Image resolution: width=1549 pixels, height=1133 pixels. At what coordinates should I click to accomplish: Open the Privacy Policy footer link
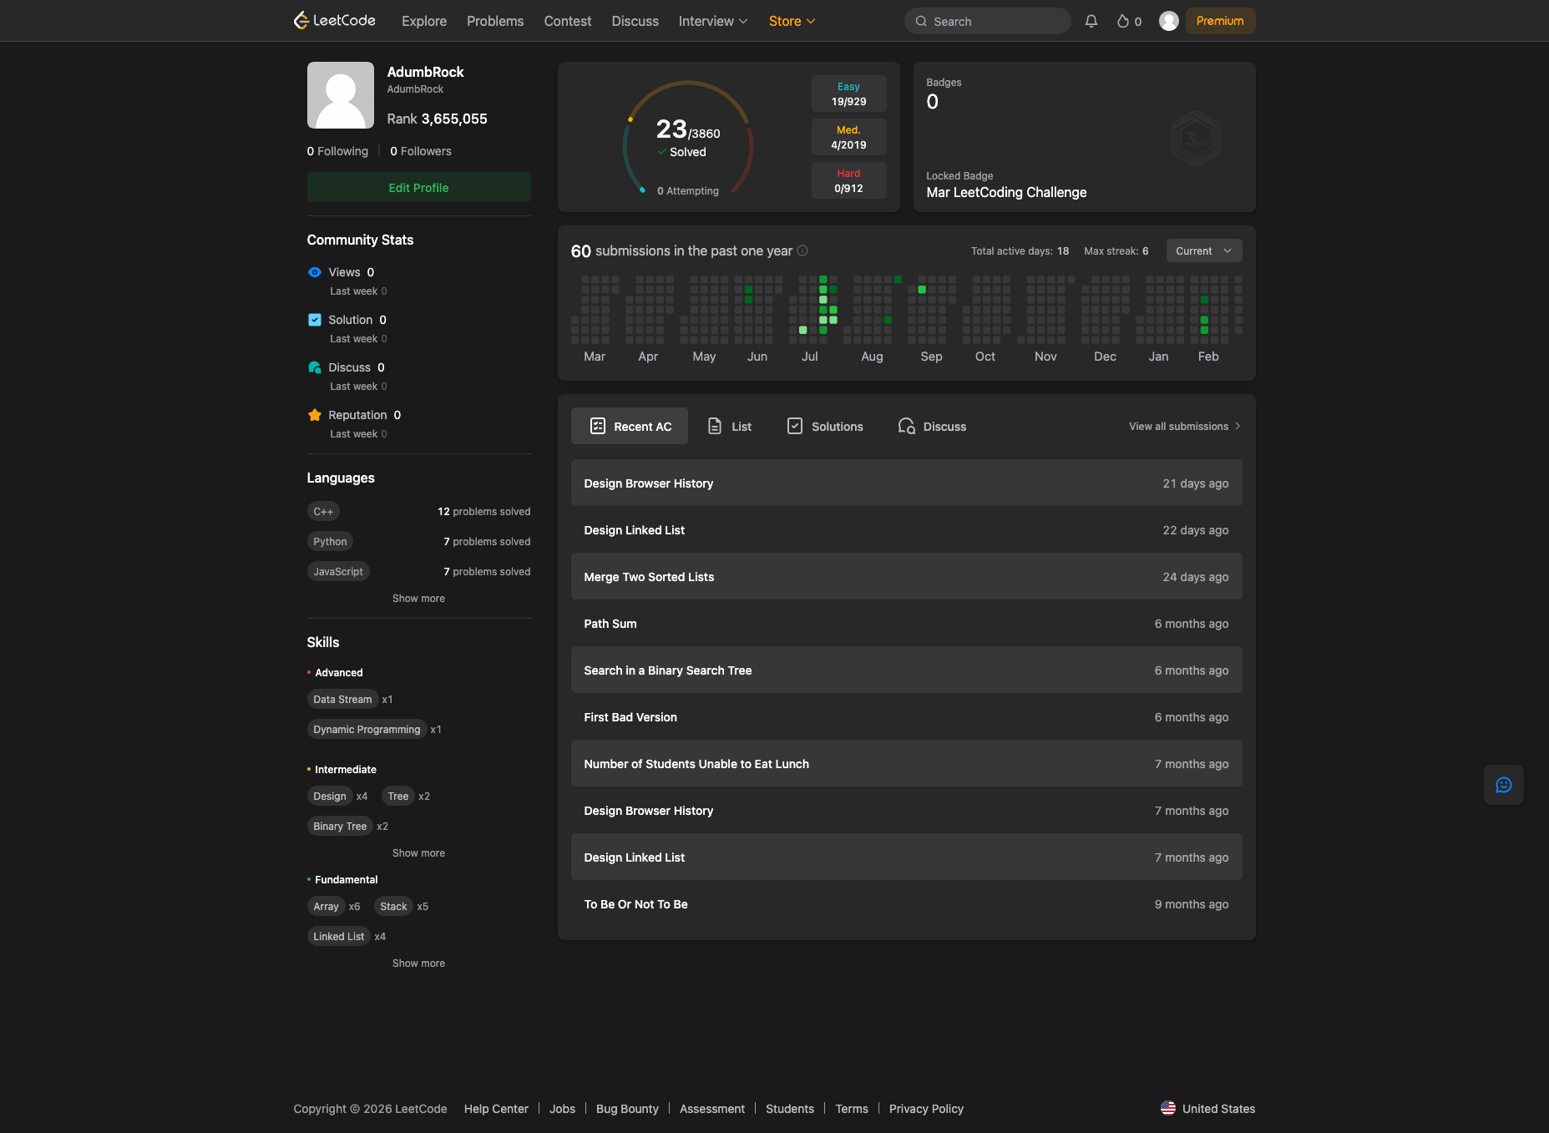(926, 1109)
